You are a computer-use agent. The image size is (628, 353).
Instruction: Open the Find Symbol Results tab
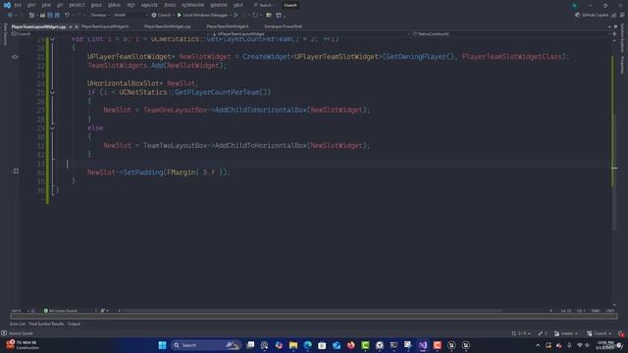click(x=46, y=324)
